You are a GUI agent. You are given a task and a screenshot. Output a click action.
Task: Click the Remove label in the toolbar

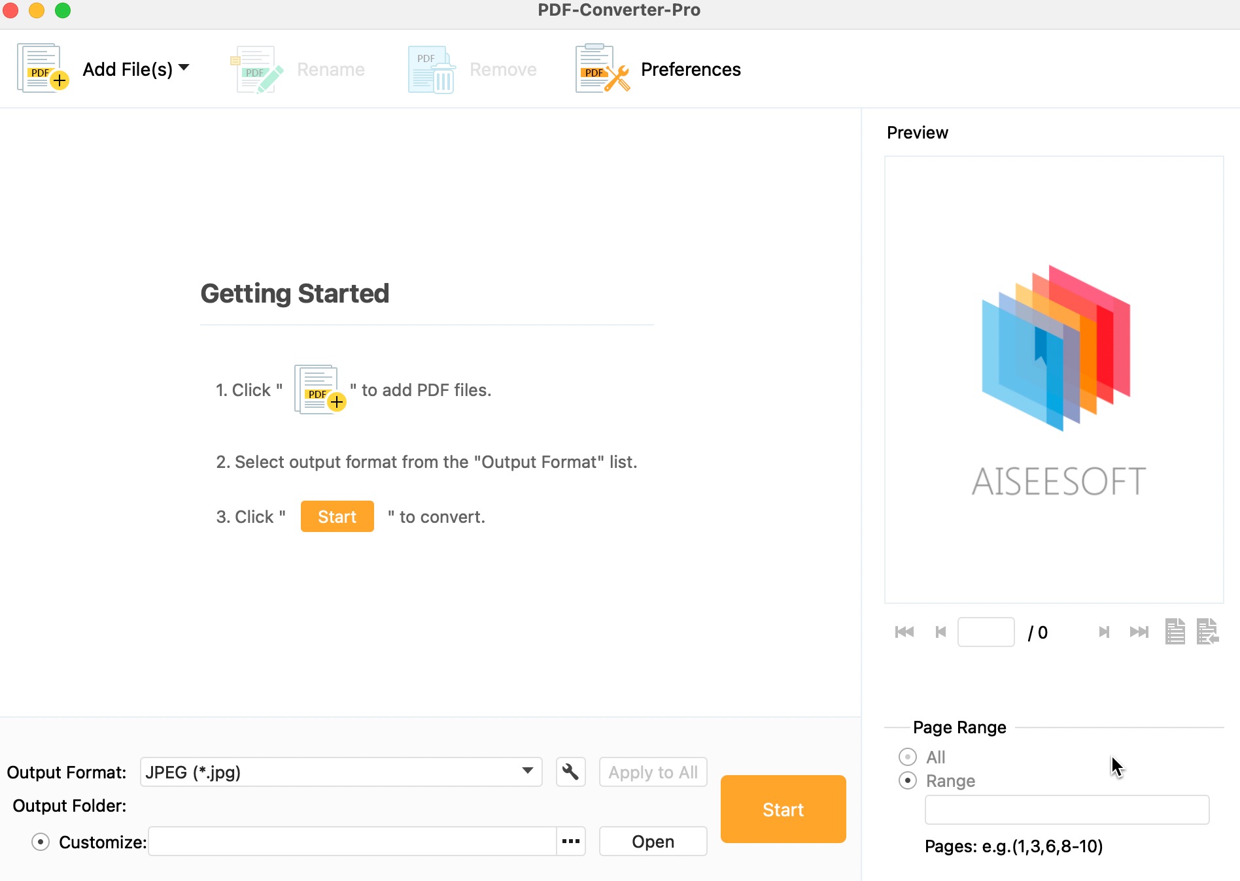pyautogui.click(x=503, y=69)
